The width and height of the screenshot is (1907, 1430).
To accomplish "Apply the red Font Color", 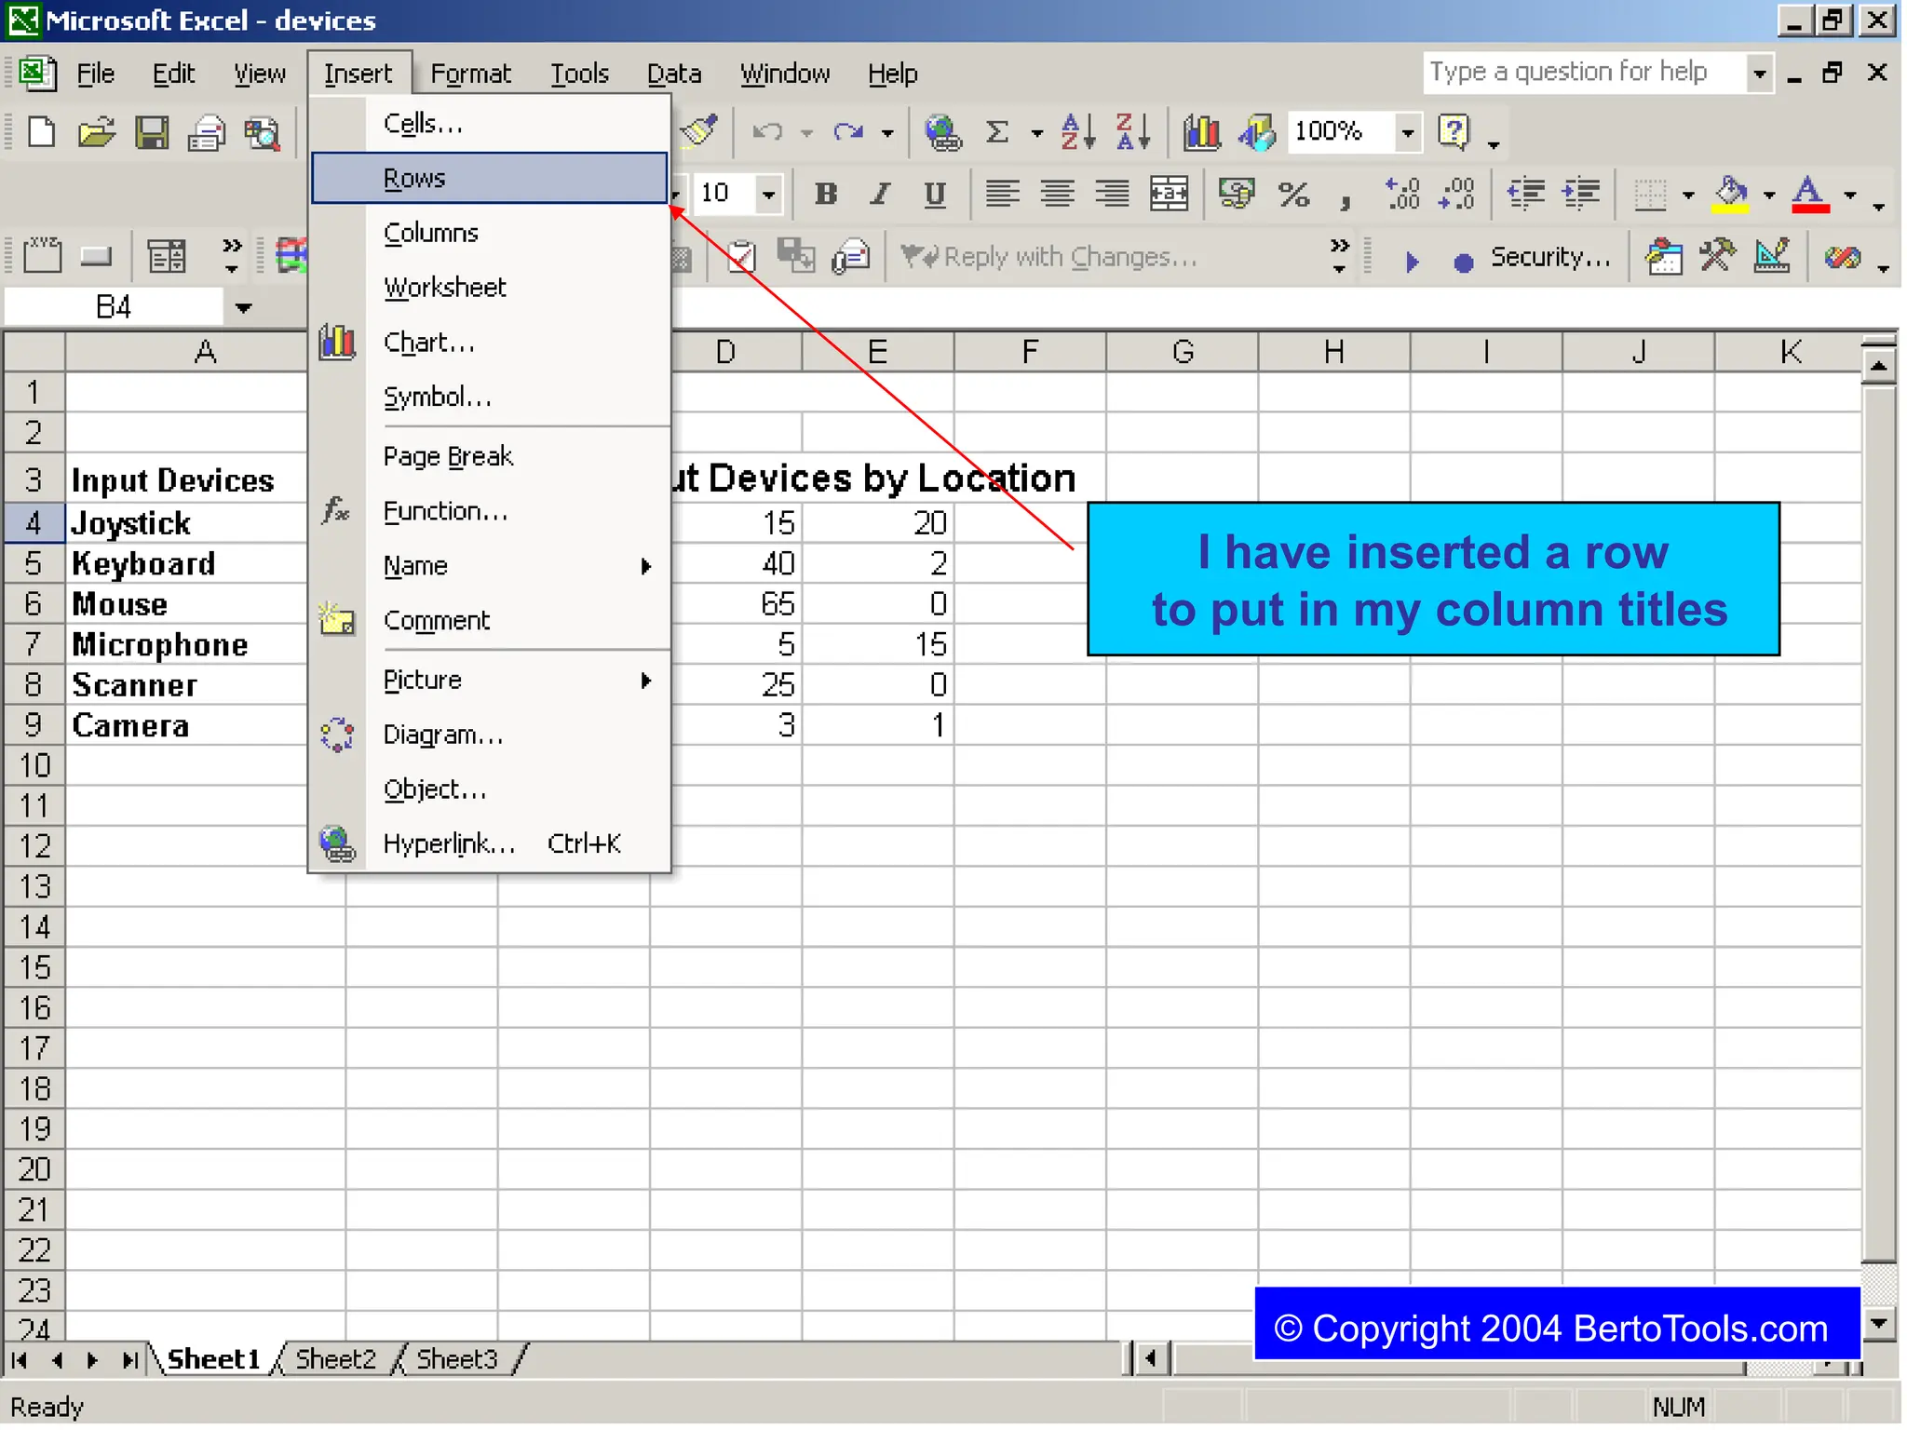I will 1810,195.
